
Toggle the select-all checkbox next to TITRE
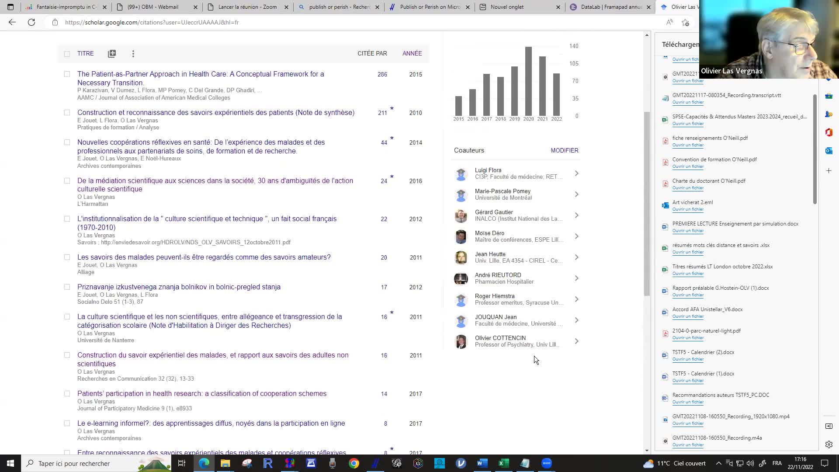point(67,54)
